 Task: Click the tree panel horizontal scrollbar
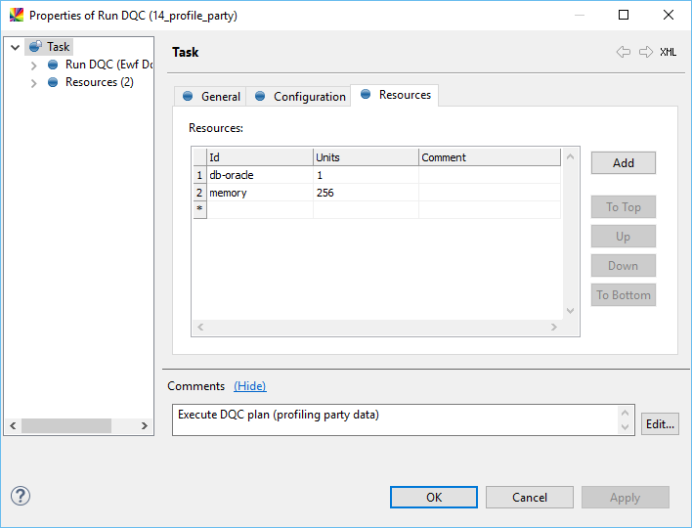pyautogui.click(x=66, y=425)
